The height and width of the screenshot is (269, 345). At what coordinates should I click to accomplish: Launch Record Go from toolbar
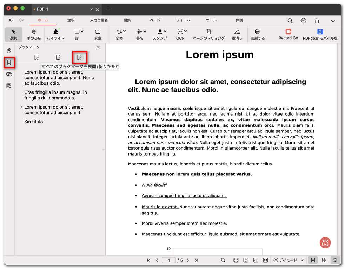coord(288,34)
